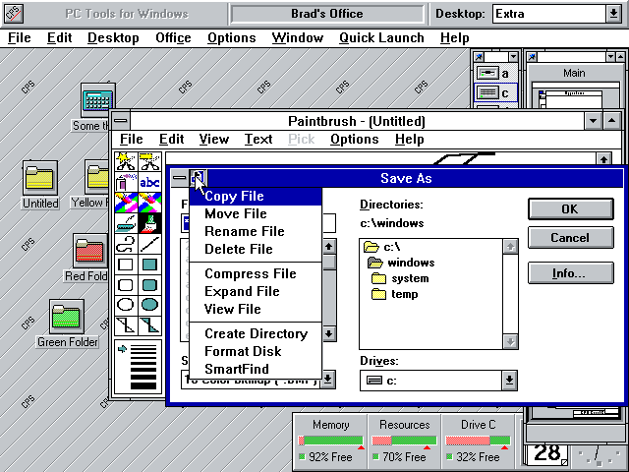
Task: Select drive a in the drive panel
Action: click(x=495, y=73)
